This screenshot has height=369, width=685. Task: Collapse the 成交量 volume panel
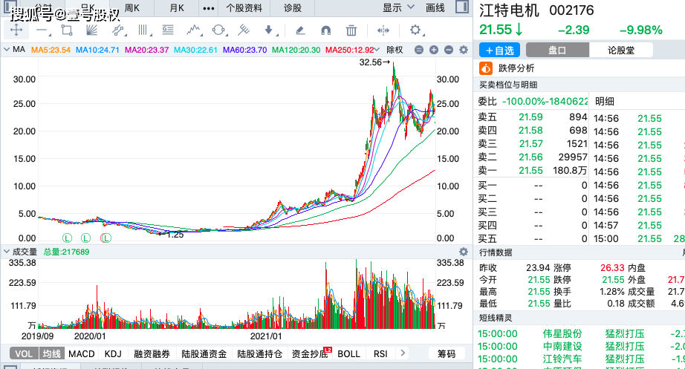6,252
